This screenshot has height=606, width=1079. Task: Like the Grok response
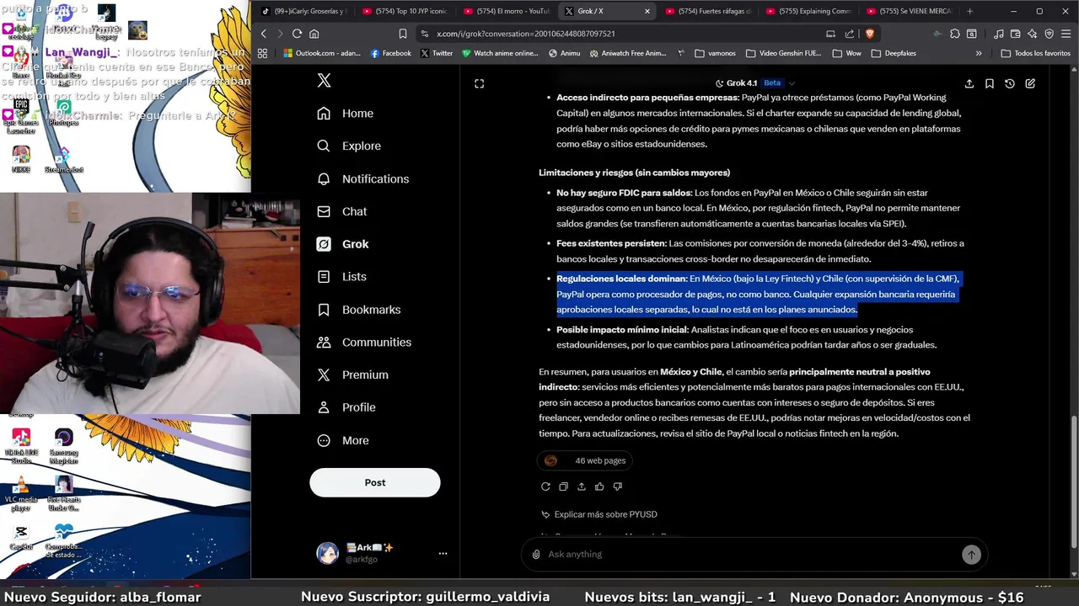[599, 486]
